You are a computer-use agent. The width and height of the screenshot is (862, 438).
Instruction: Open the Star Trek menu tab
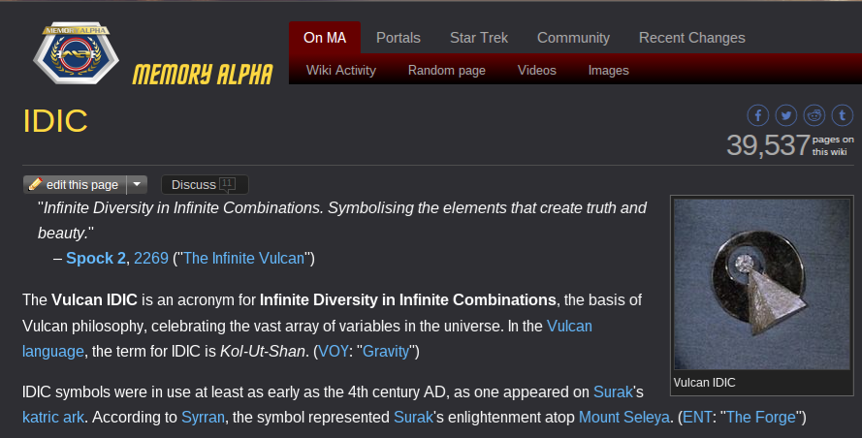(x=479, y=38)
